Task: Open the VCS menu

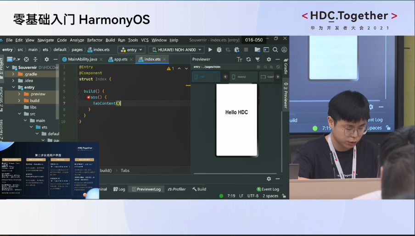Action: (x=145, y=40)
